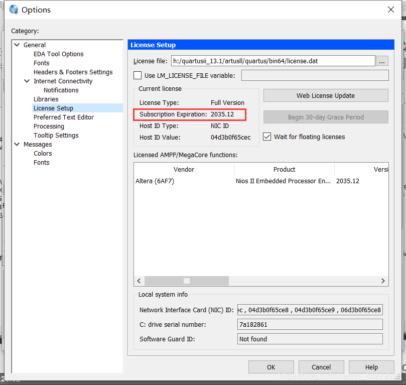Open EDA Tool Options category

59,54
